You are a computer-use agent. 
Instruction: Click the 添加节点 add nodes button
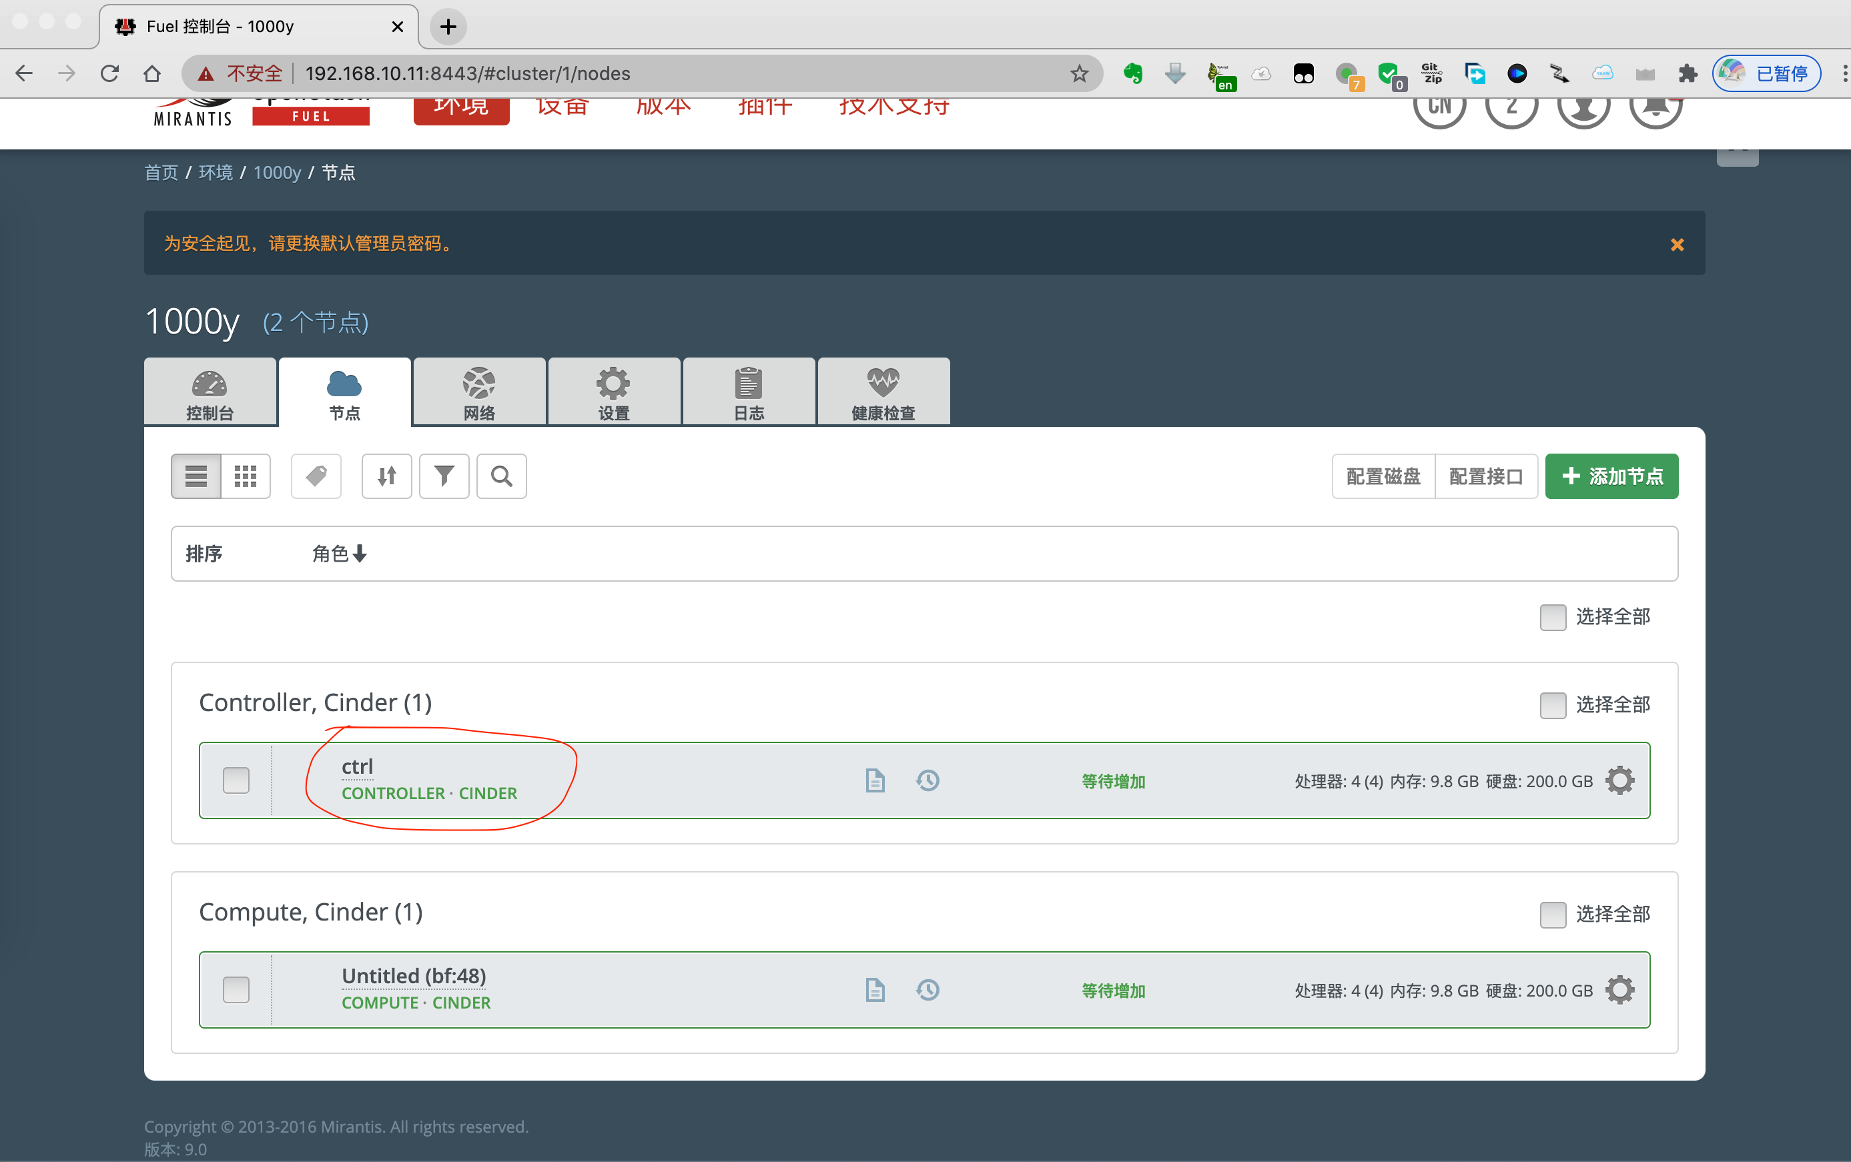1611,476
